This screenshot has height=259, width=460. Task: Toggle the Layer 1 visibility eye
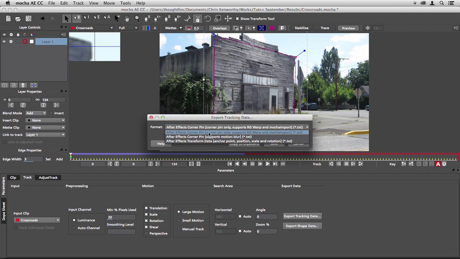click(x=4, y=42)
